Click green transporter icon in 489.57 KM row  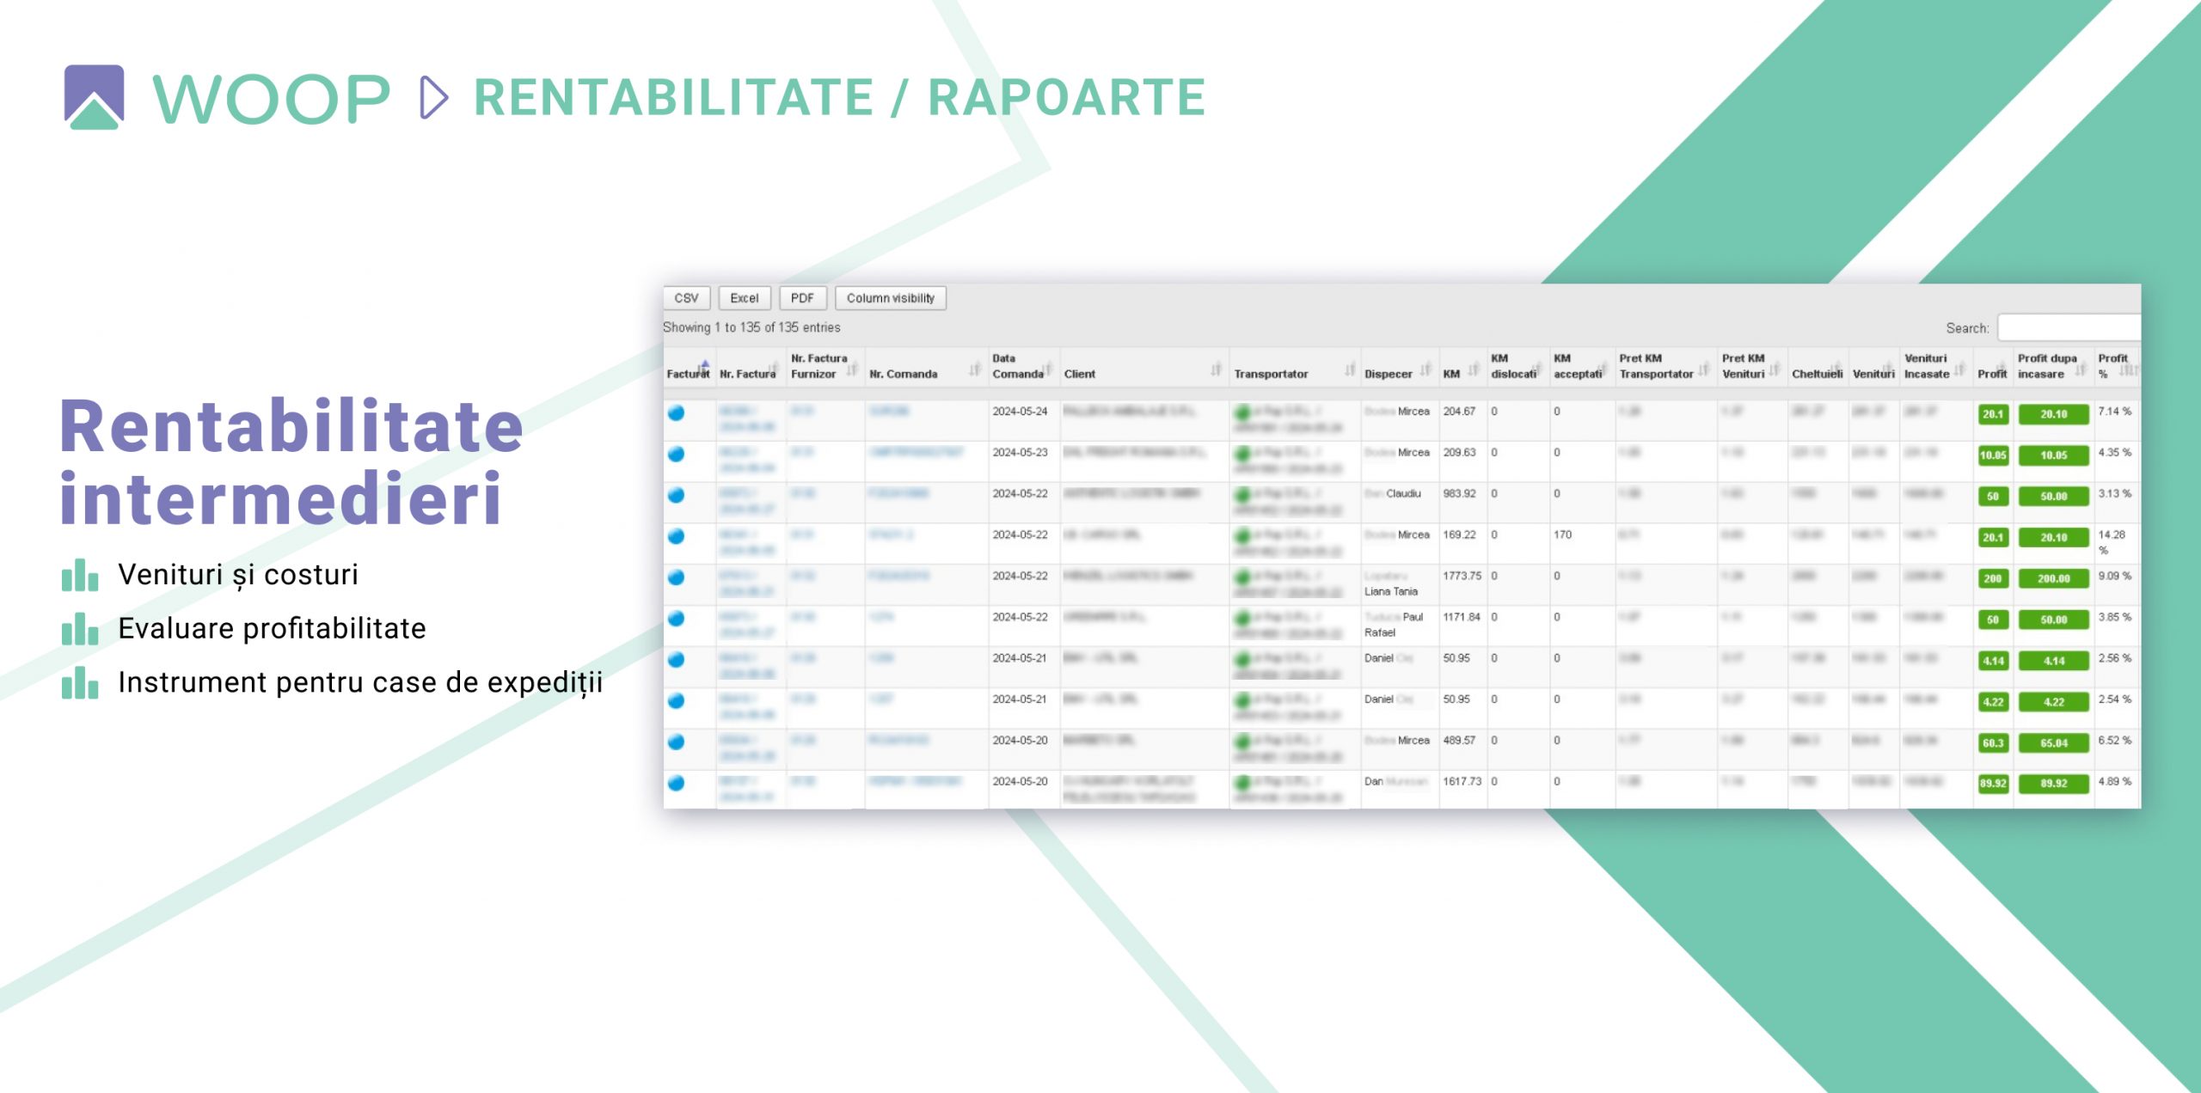pos(1242,742)
